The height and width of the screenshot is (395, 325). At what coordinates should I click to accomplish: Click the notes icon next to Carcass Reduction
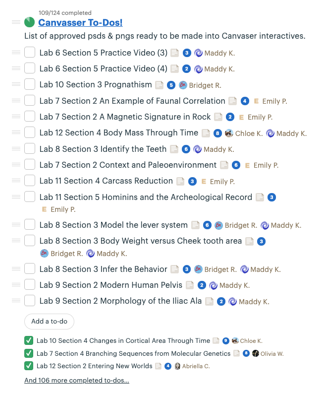(180, 181)
